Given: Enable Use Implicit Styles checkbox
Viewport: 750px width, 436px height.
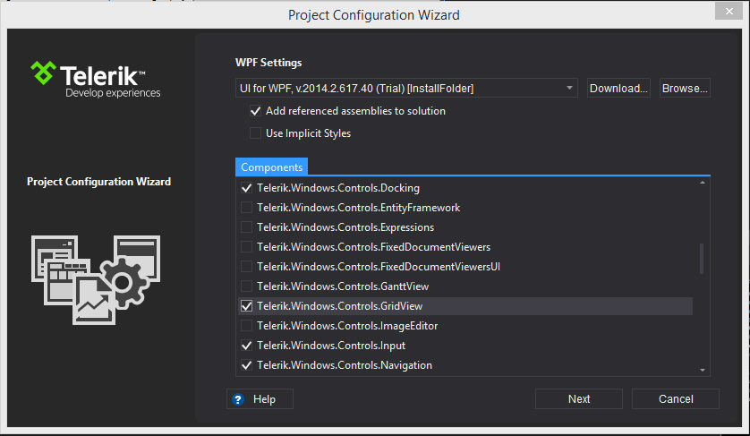Looking at the screenshot, I should coord(256,133).
